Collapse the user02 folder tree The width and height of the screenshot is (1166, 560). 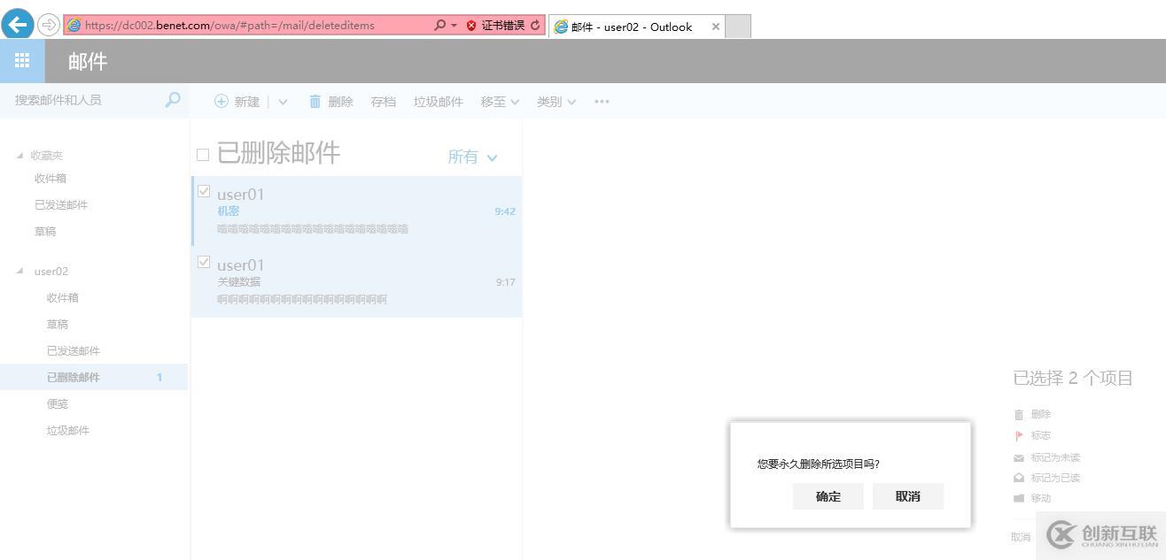21,271
